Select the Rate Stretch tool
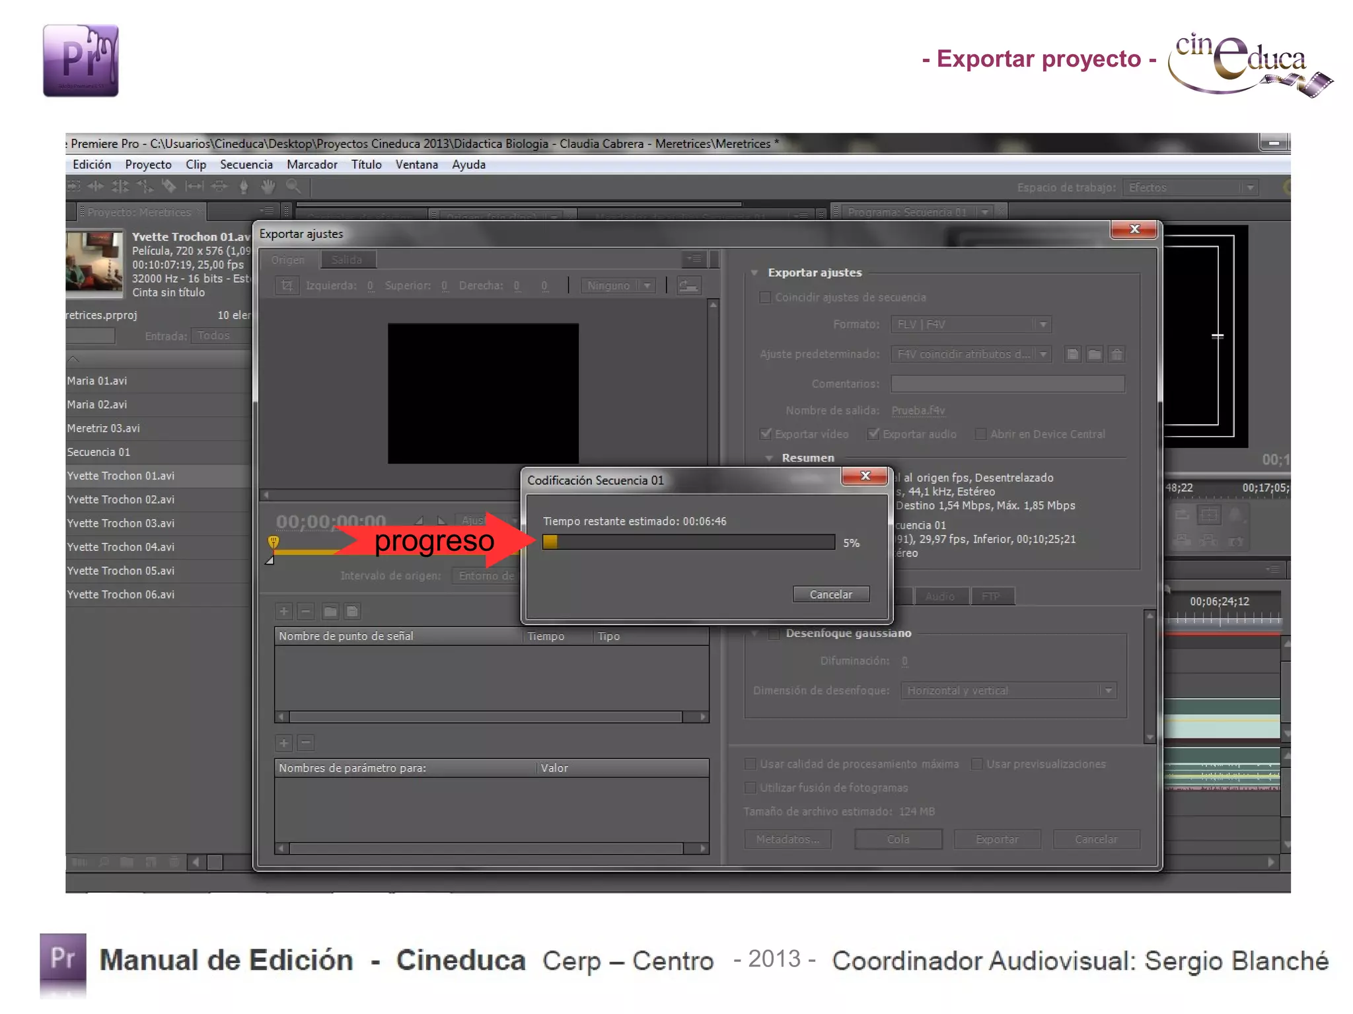 click(145, 187)
